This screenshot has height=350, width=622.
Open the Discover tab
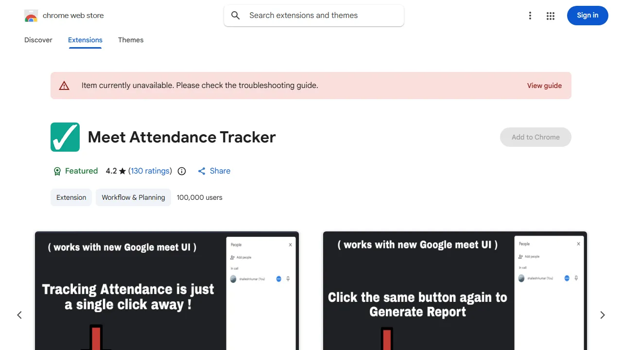[38, 40]
